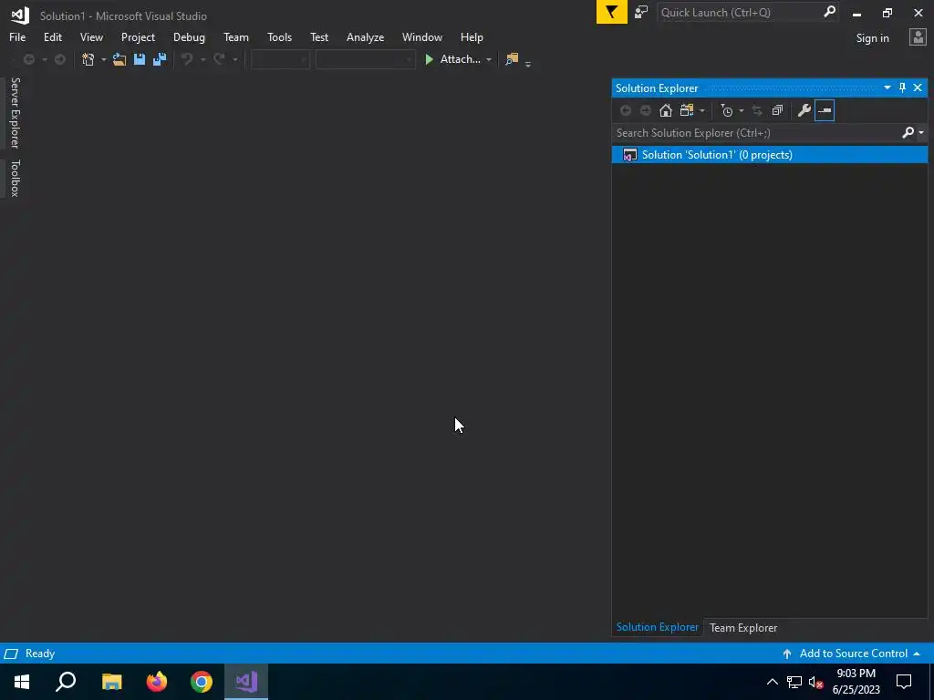
Task: Click the Save All icon
Action: point(160,59)
